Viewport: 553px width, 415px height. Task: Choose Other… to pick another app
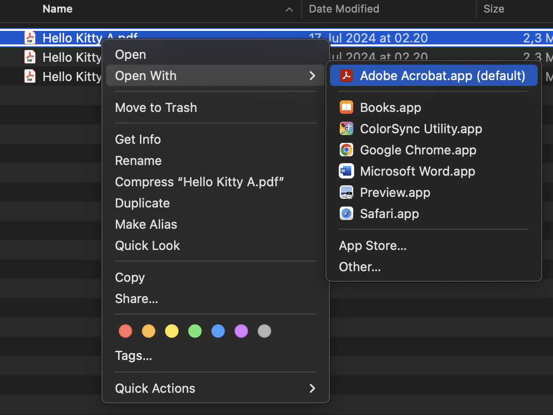tap(360, 267)
